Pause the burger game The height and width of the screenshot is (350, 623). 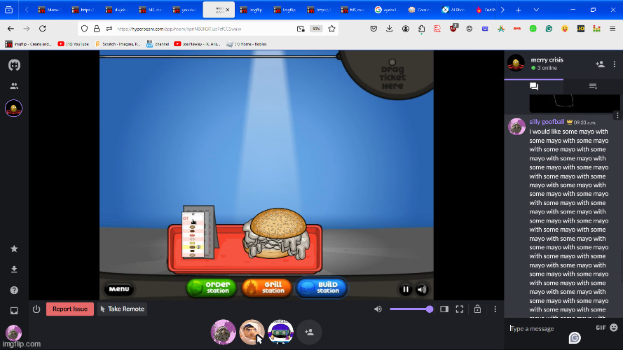(x=405, y=289)
